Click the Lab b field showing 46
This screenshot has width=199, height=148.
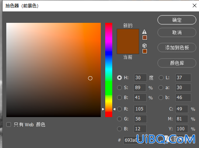[183, 98]
